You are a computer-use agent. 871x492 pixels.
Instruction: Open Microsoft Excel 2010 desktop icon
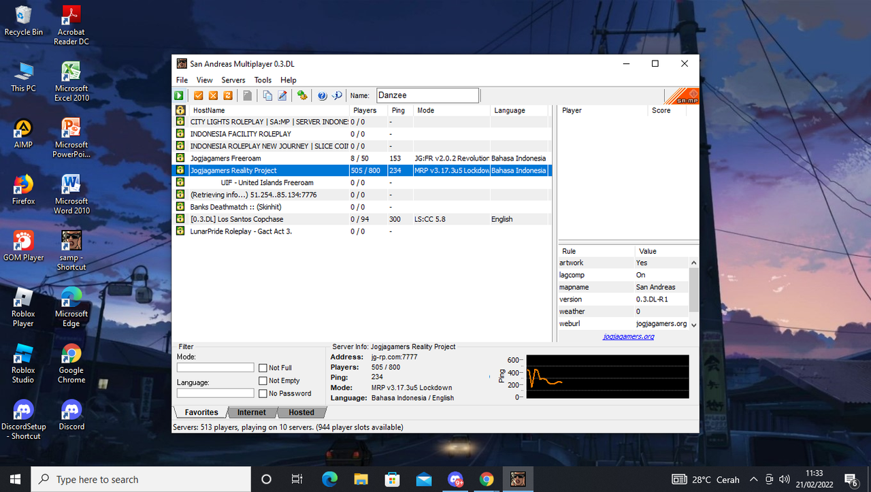coord(71,82)
